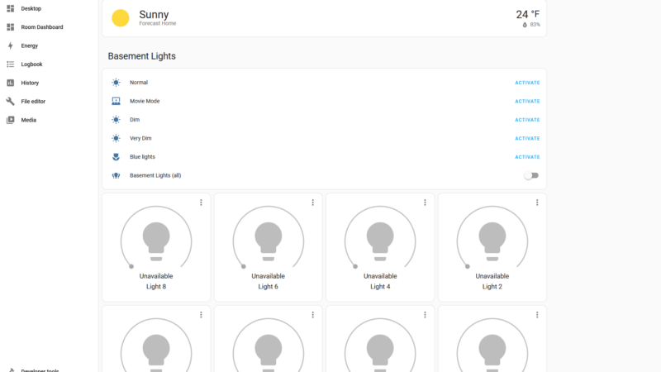Activate the Very Dim scene
Screen dimensions: 661x372
pos(527,139)
